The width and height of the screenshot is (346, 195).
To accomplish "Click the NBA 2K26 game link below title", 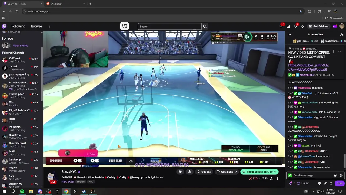I will pyautogui.click(x=67, y=182).
